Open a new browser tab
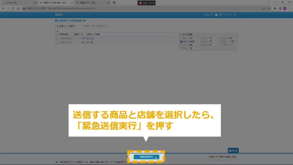 tap(114, 3)
